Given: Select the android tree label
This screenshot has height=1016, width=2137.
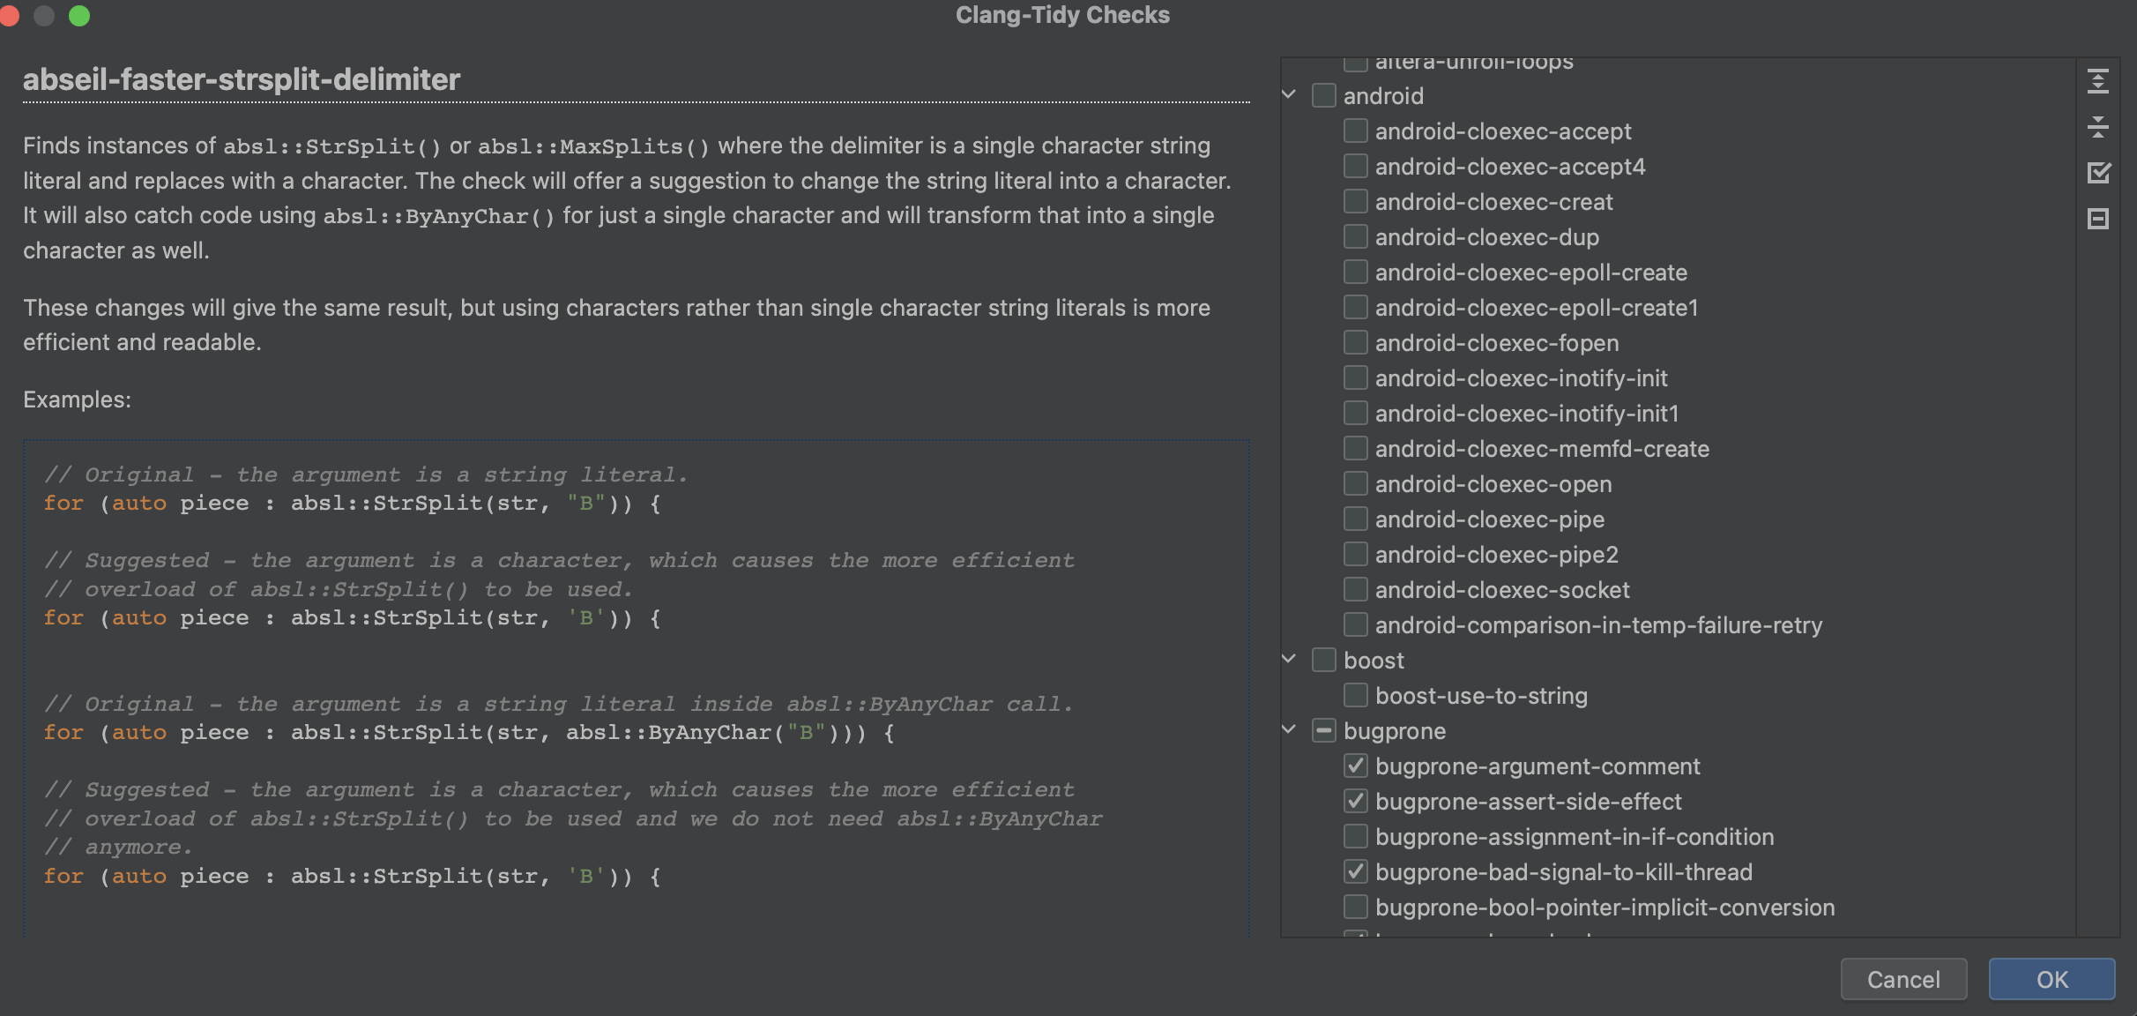Looking at the screenshot, I should [x=1383, y=95].
